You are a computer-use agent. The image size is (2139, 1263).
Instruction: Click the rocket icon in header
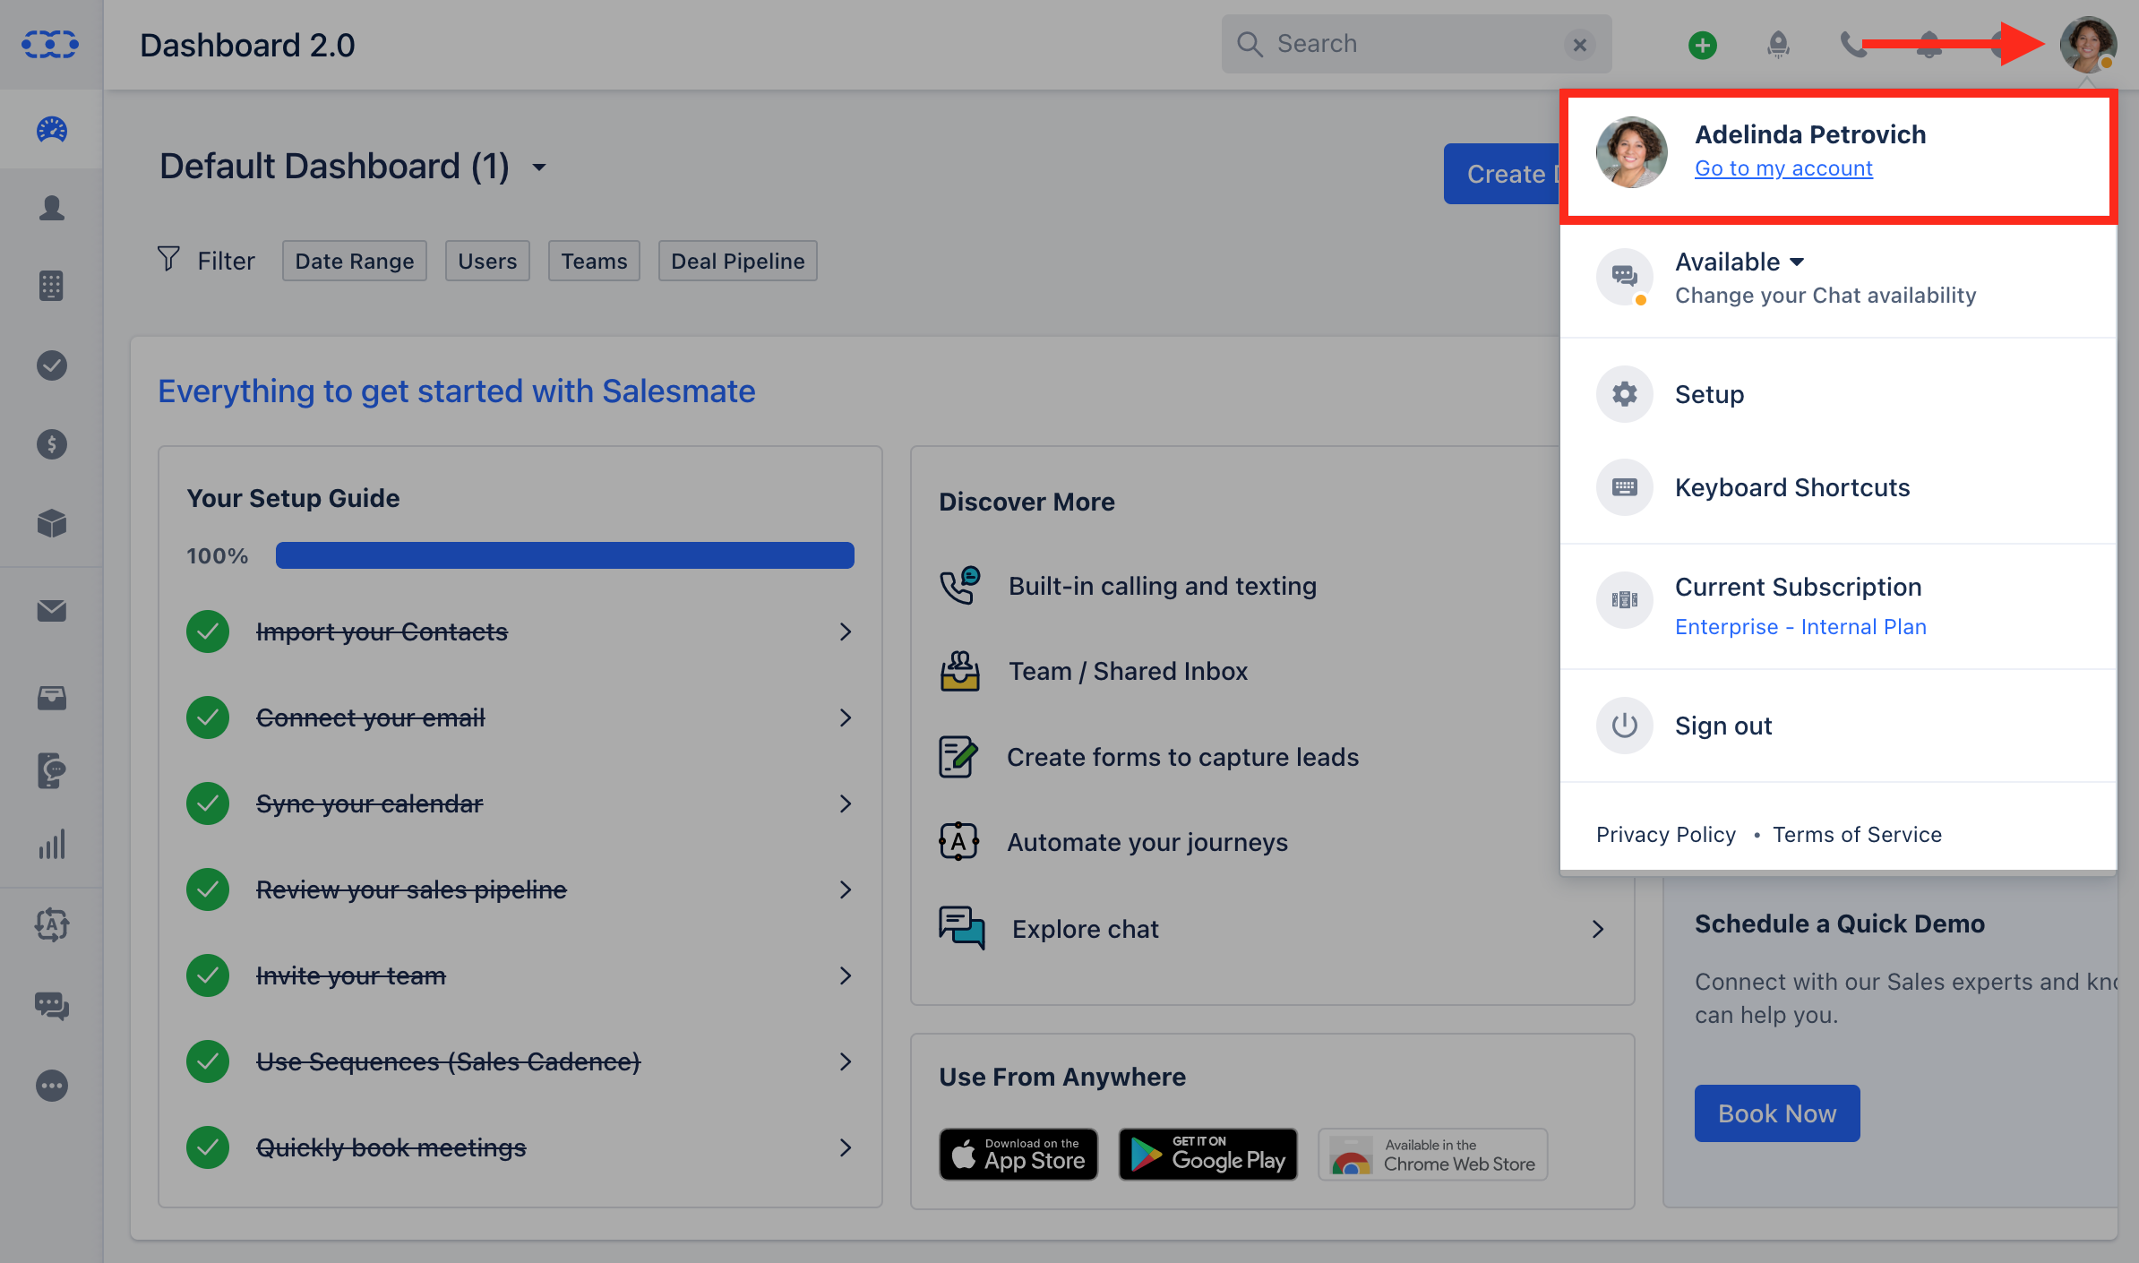[x=1778, y=45]
